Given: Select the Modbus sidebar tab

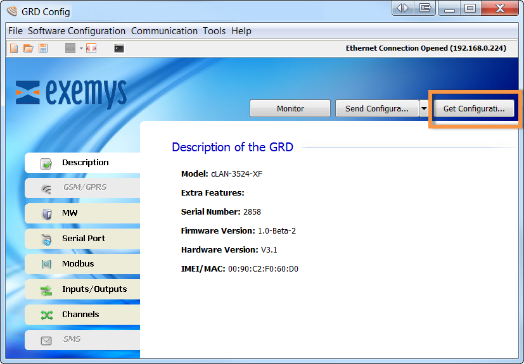Looking at the screenshot, I should pos(82,264).
